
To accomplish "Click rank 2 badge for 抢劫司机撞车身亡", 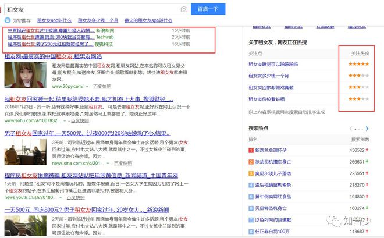I will (251, 162).
